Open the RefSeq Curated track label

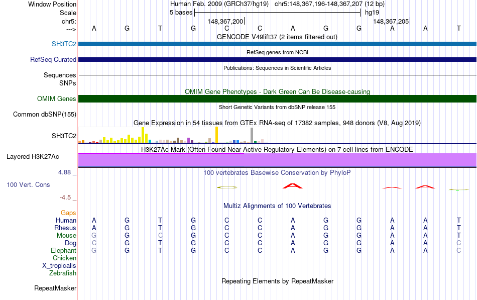click(53, 59)
